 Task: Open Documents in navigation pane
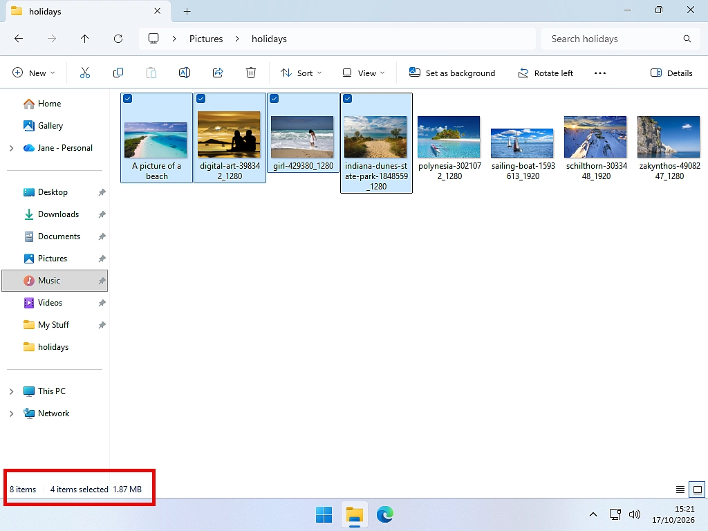(x=59, y=236)
